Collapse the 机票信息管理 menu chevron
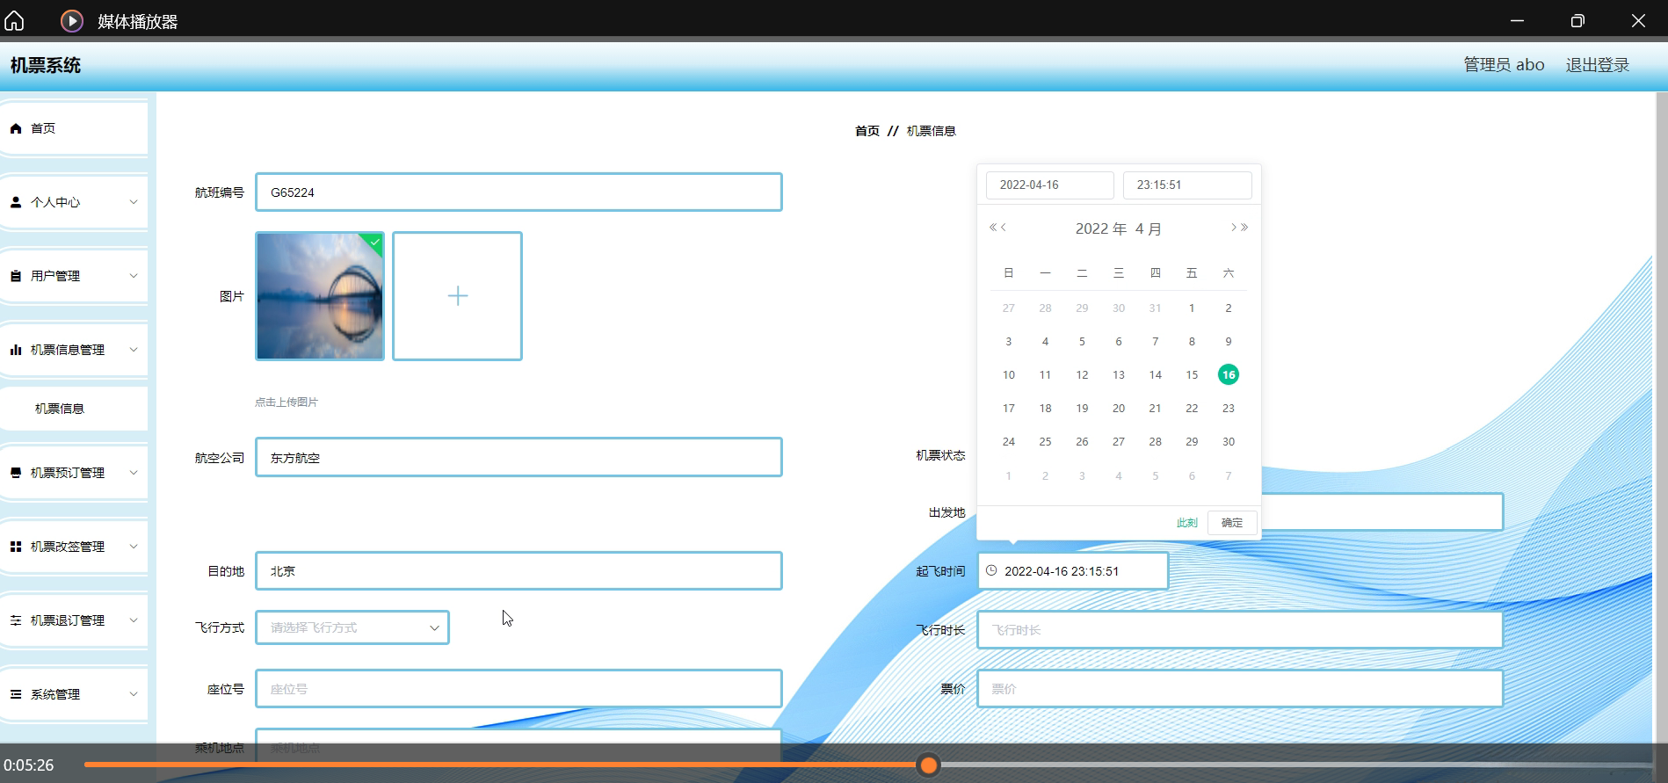 [x=134, y=350]
